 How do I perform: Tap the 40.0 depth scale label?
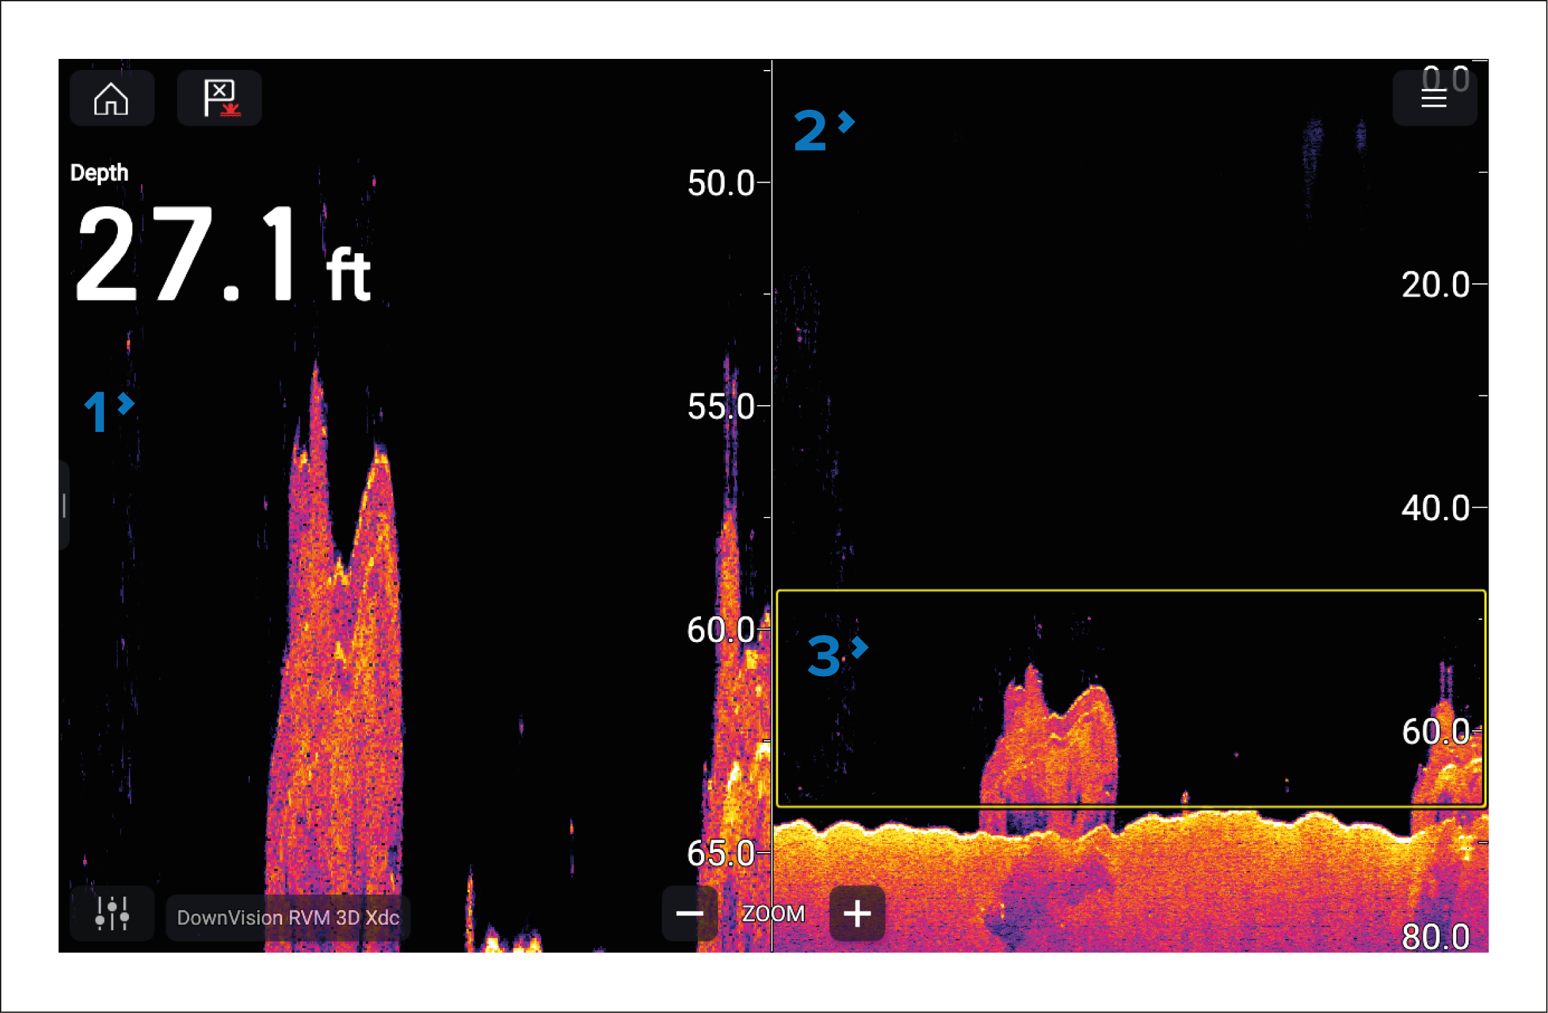pos(1435,508)
